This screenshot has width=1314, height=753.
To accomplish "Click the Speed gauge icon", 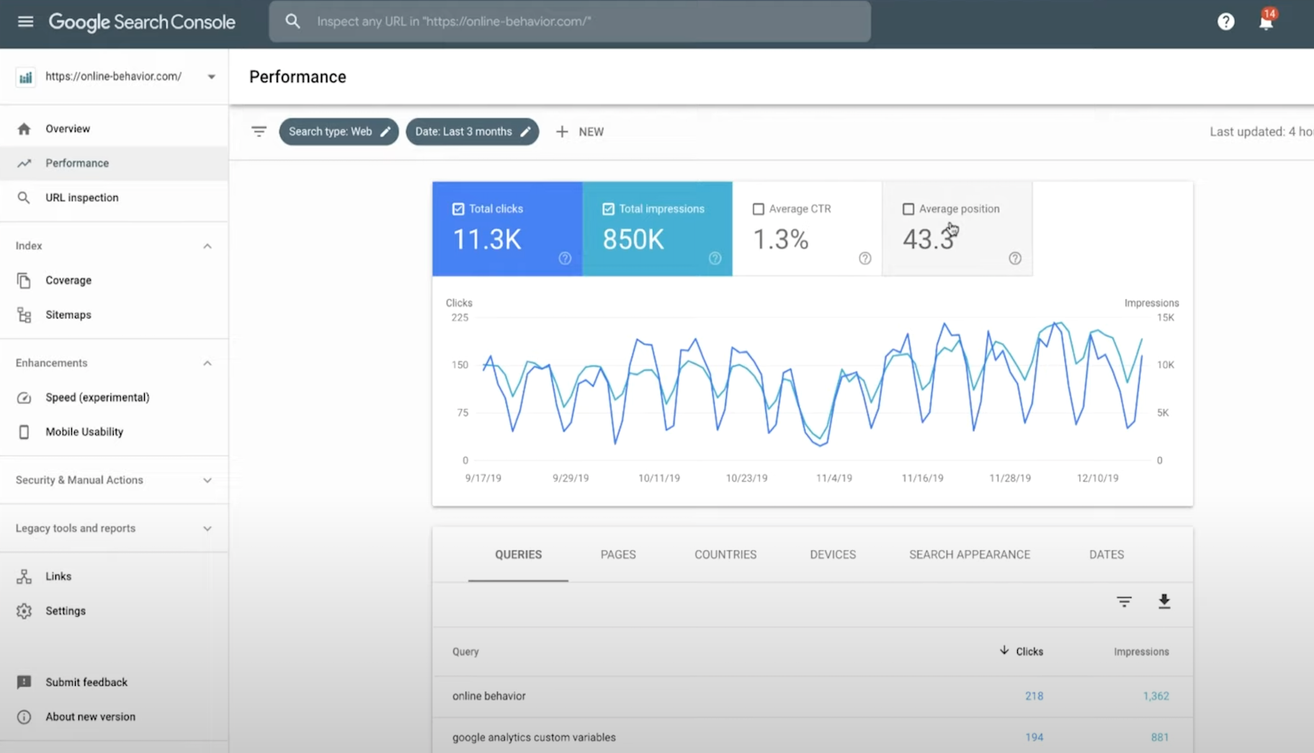I will coord(24,398).
